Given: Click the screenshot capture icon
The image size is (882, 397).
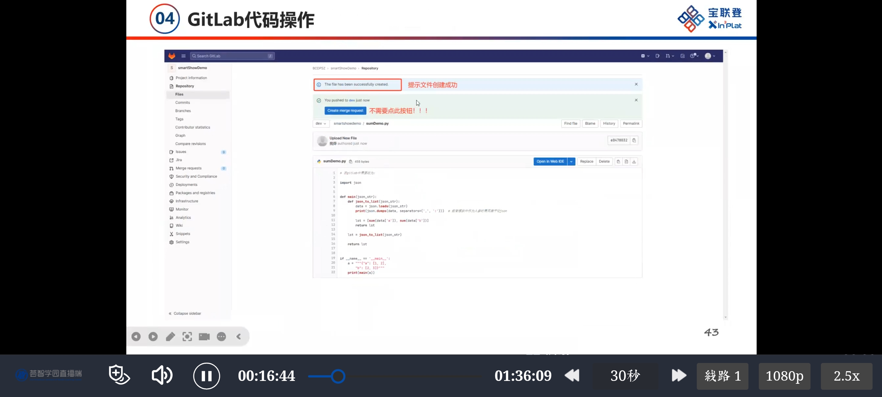Looking at the screenshot, I should pos(187,337).
